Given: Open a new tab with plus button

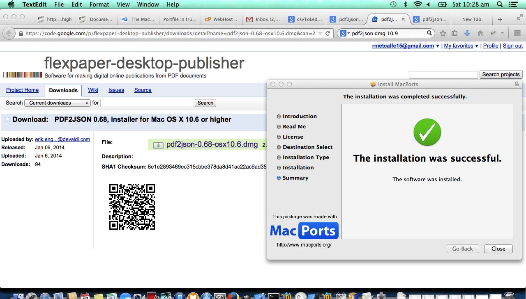Looking at the screenshot, I should (500, 19).
